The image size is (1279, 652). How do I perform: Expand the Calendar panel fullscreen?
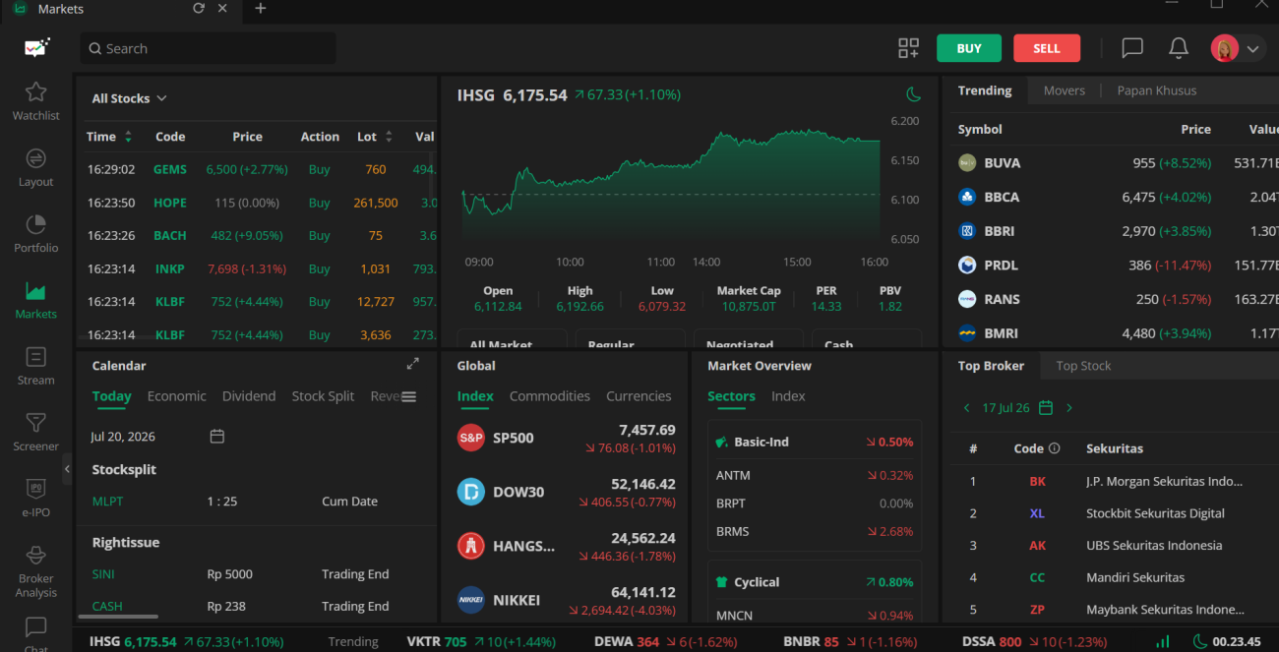point(413,364)
